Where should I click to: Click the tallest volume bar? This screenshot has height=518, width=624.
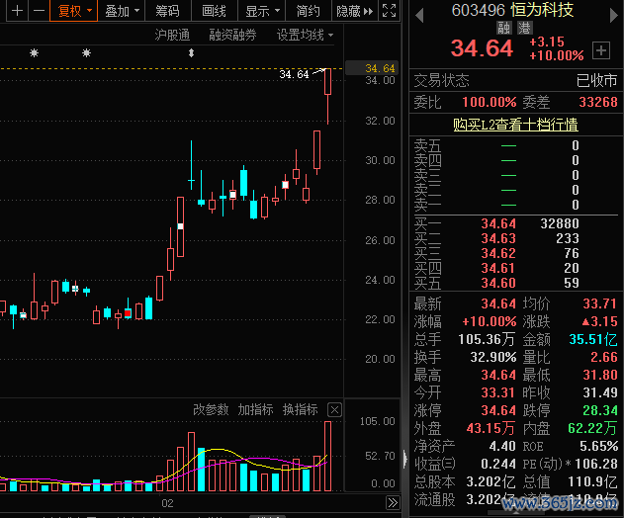pos(328,457)
